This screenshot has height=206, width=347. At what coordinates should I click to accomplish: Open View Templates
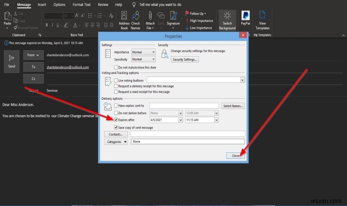[x=262, y=21]
